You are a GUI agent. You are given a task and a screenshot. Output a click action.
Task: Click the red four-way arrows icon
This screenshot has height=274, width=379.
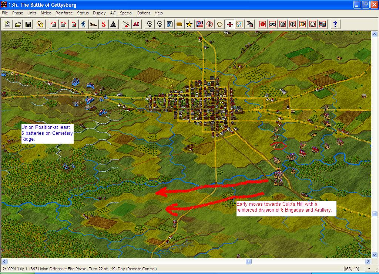(x=229, y=24)
